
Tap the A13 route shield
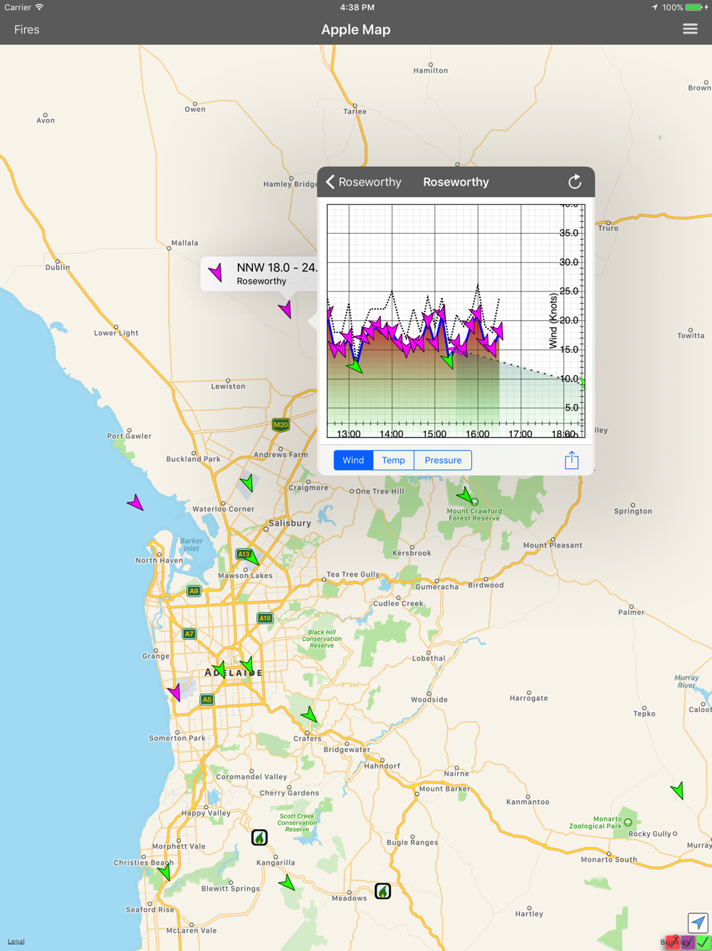pyautogui.click(x=244, y=554)
